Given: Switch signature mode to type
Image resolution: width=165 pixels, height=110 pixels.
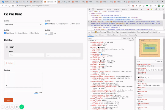Looking at the screenshot, I should [x=40, y=92].
